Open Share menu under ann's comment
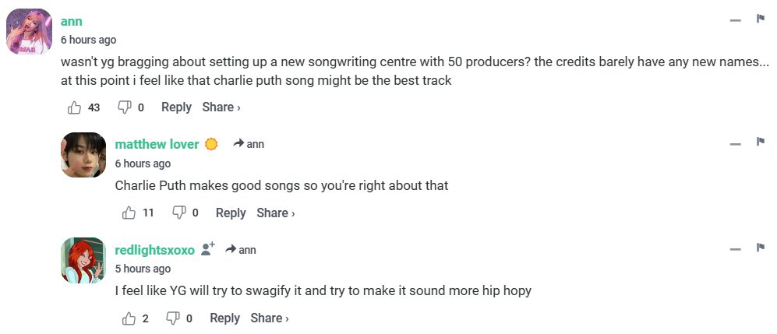 point(221,107)
